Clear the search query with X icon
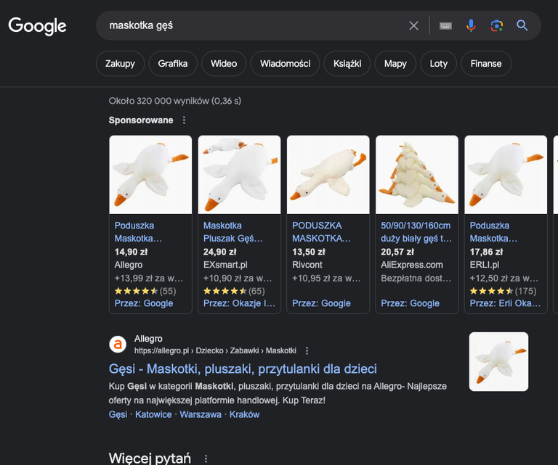The height and width of the screenshot is (465, 558). pyautogui.click(x=413, y=25)
